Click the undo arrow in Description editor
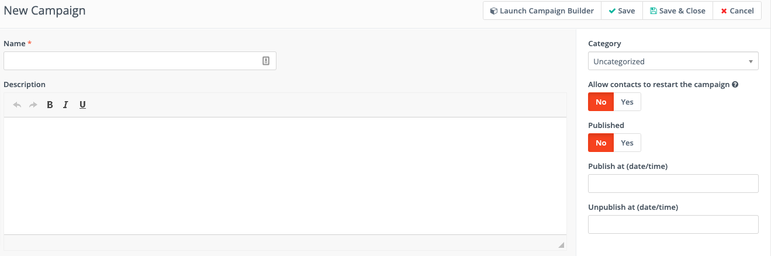Viewport: 771px width, 256px height. point(17,105)
